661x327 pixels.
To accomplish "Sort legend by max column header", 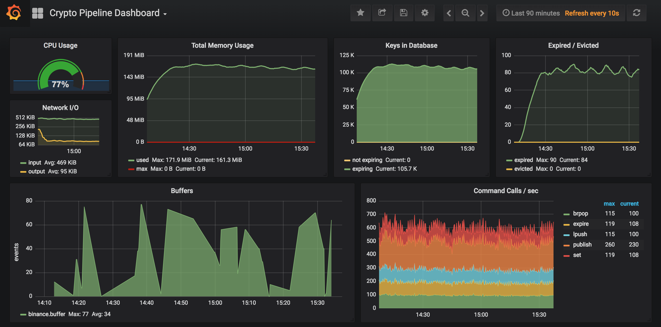I will [609, 204].
